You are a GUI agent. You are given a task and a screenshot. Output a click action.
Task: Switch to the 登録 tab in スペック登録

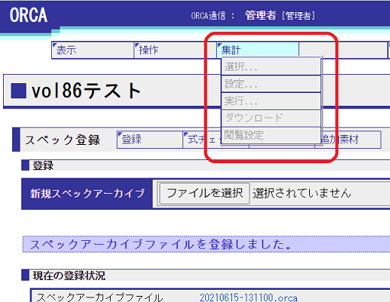[x=150, y=140]
